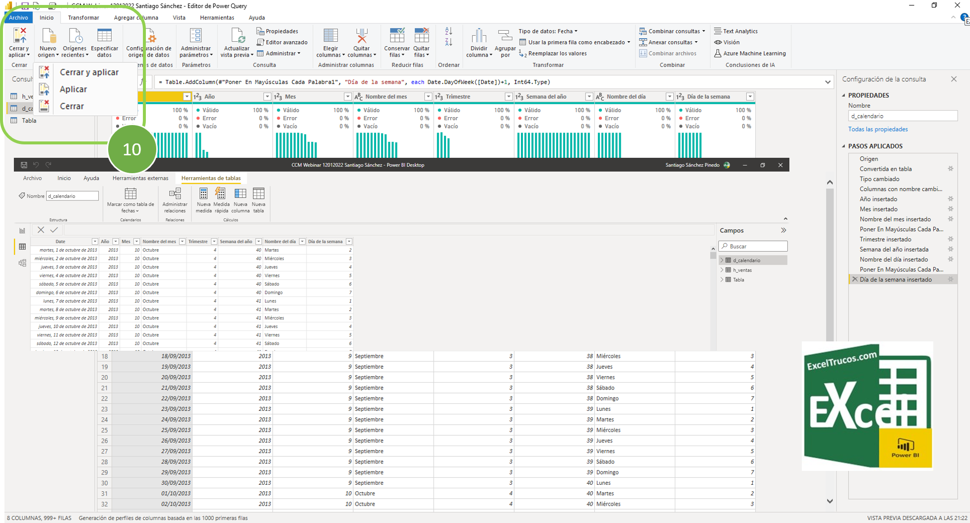The width and height of the screenshot is (970, 523).
Task: Open the Editor avanzado
Action: coord(286,42)
